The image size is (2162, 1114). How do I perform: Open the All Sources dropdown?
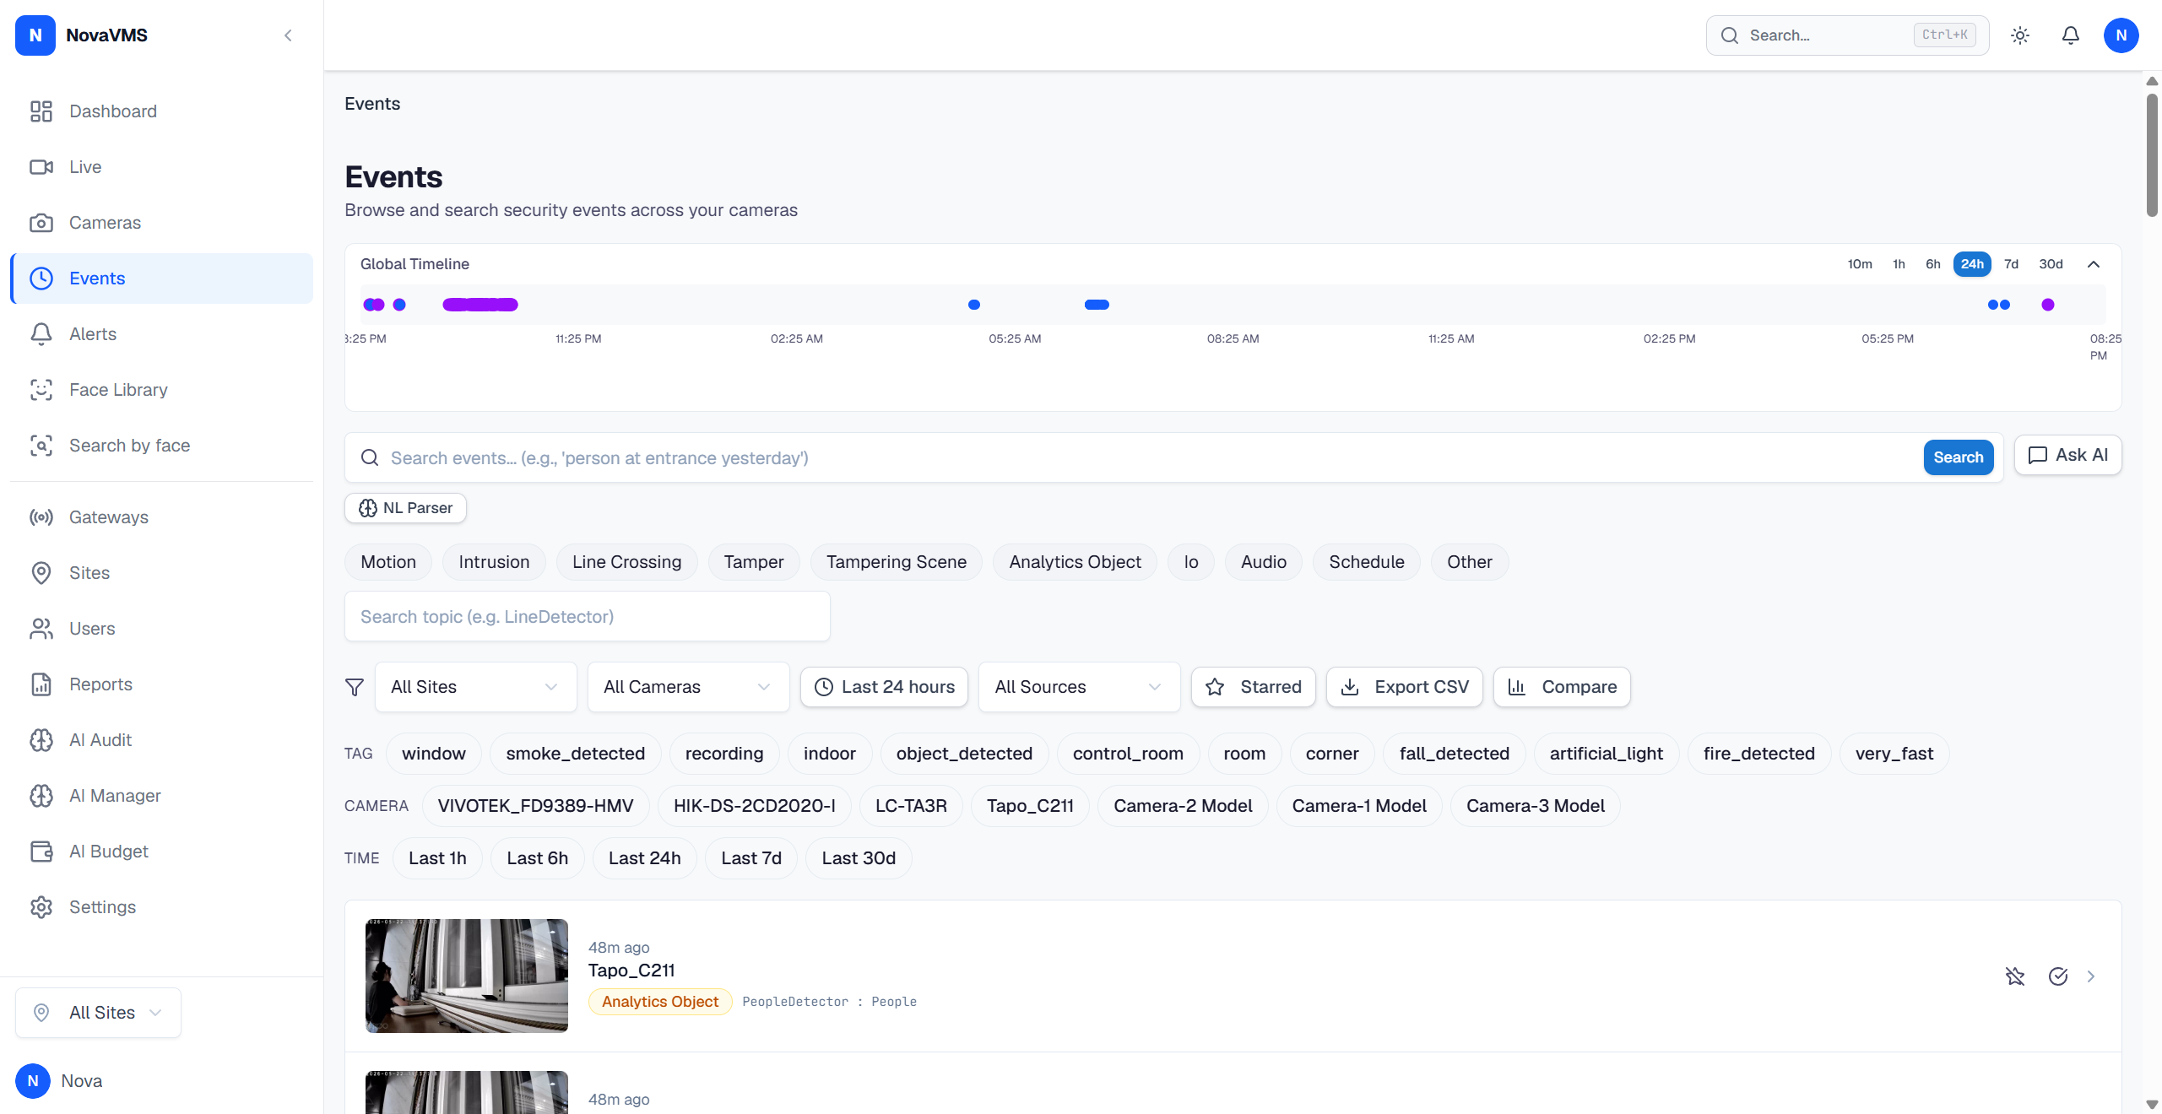[1080, 687]
